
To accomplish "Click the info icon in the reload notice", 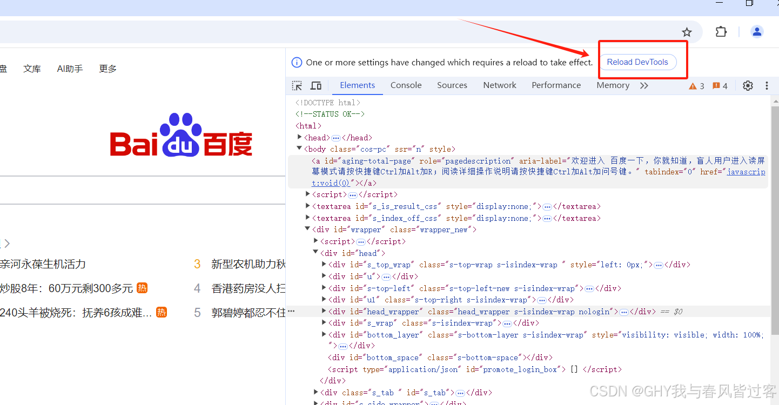I will 297,62.
